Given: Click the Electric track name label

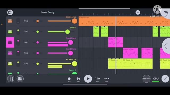Looking at the screenshot, I should point(73,27).
